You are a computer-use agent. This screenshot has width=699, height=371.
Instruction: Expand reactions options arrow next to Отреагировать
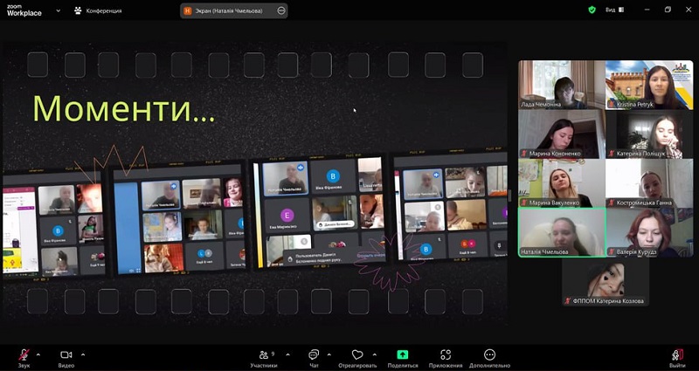[x=375, y=355]
